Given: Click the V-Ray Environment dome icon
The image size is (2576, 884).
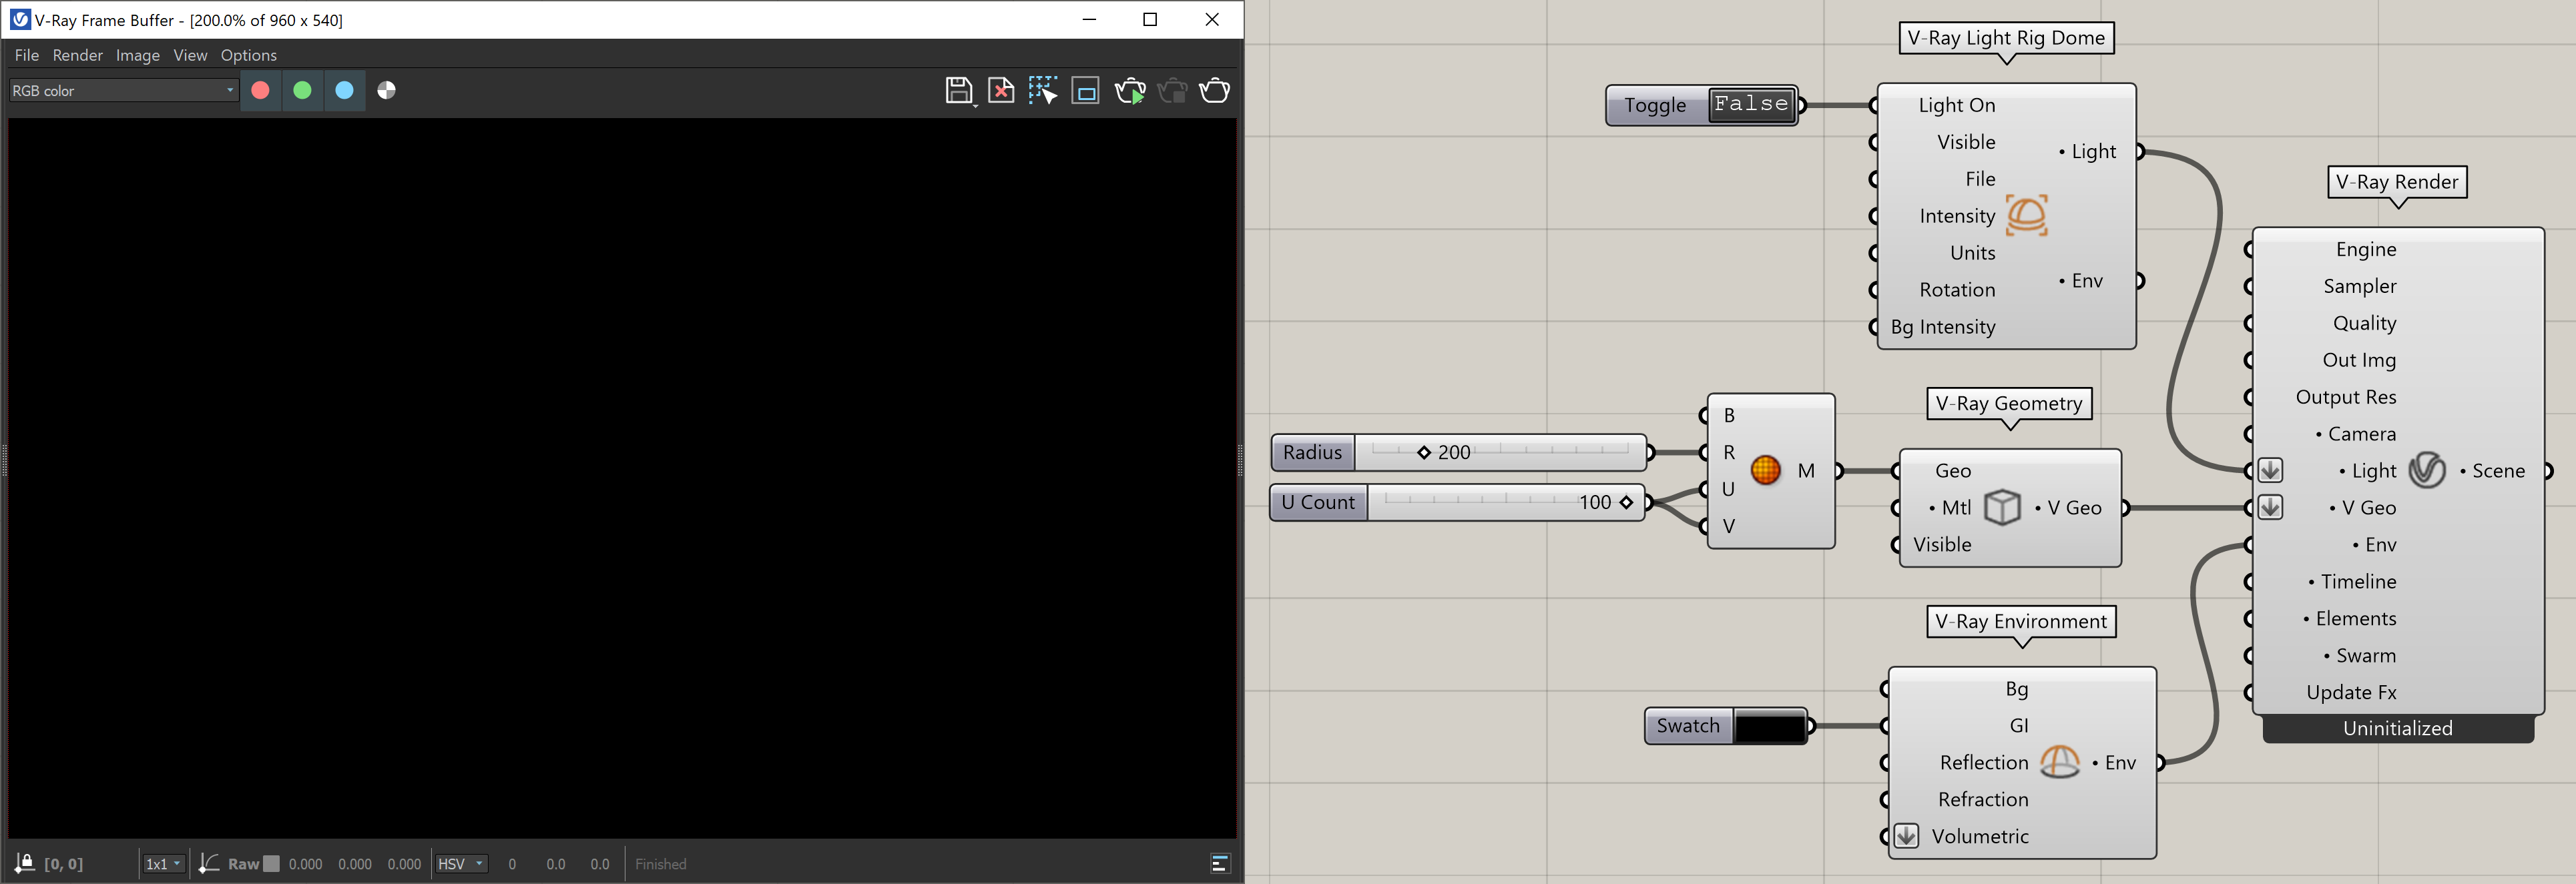Looking at the screenshot, I should (2060, 762).
